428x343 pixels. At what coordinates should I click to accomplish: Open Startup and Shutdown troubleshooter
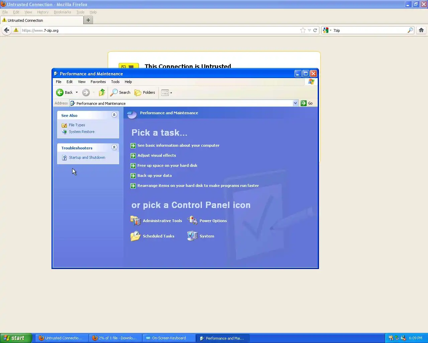click(x=87, y=157)
